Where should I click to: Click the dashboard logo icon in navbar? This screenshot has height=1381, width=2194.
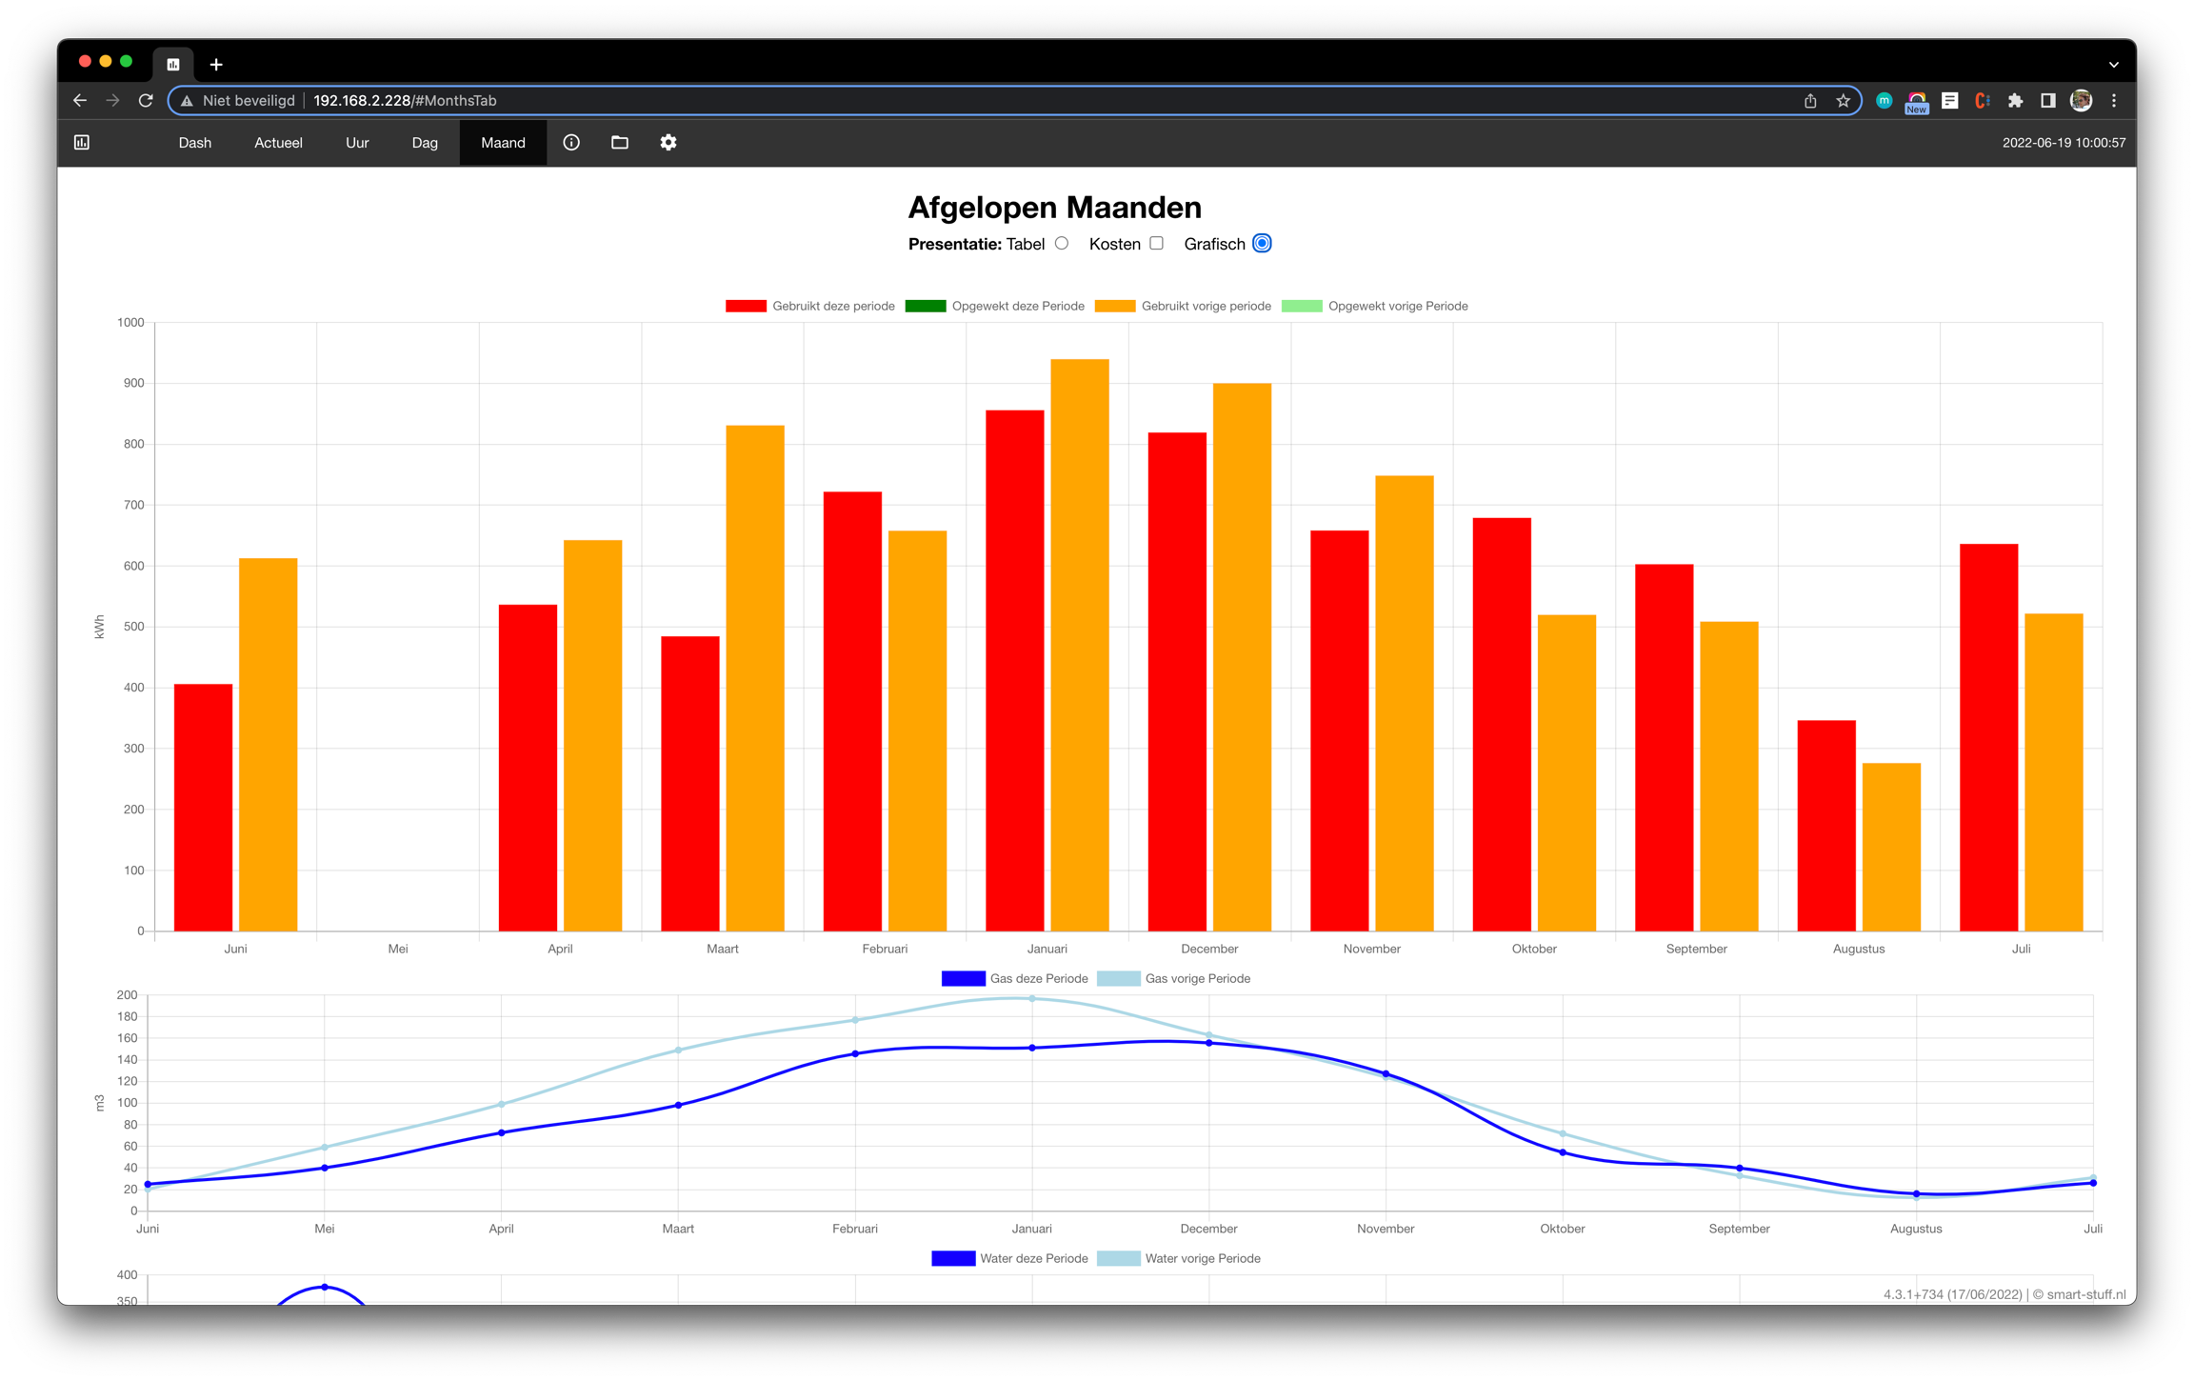tap(82, 142)
